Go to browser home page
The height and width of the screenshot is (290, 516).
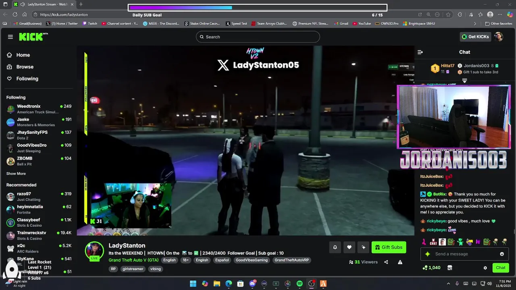click(x=25, y=14)
